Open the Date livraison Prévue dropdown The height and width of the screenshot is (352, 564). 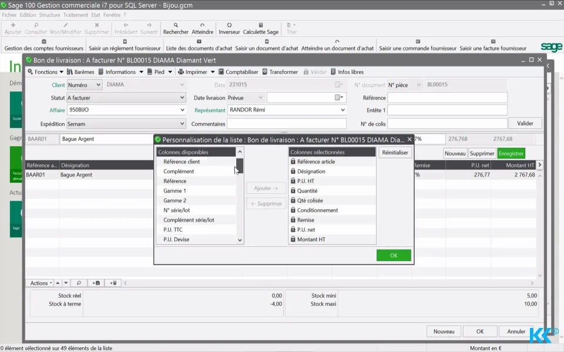pos(246,98)
